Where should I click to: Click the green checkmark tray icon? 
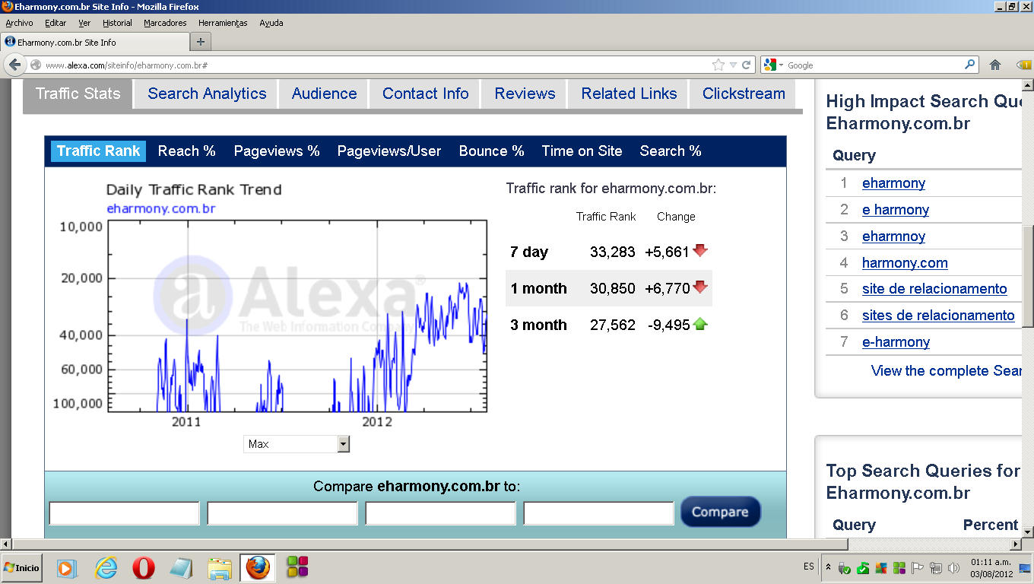(863, 568)
